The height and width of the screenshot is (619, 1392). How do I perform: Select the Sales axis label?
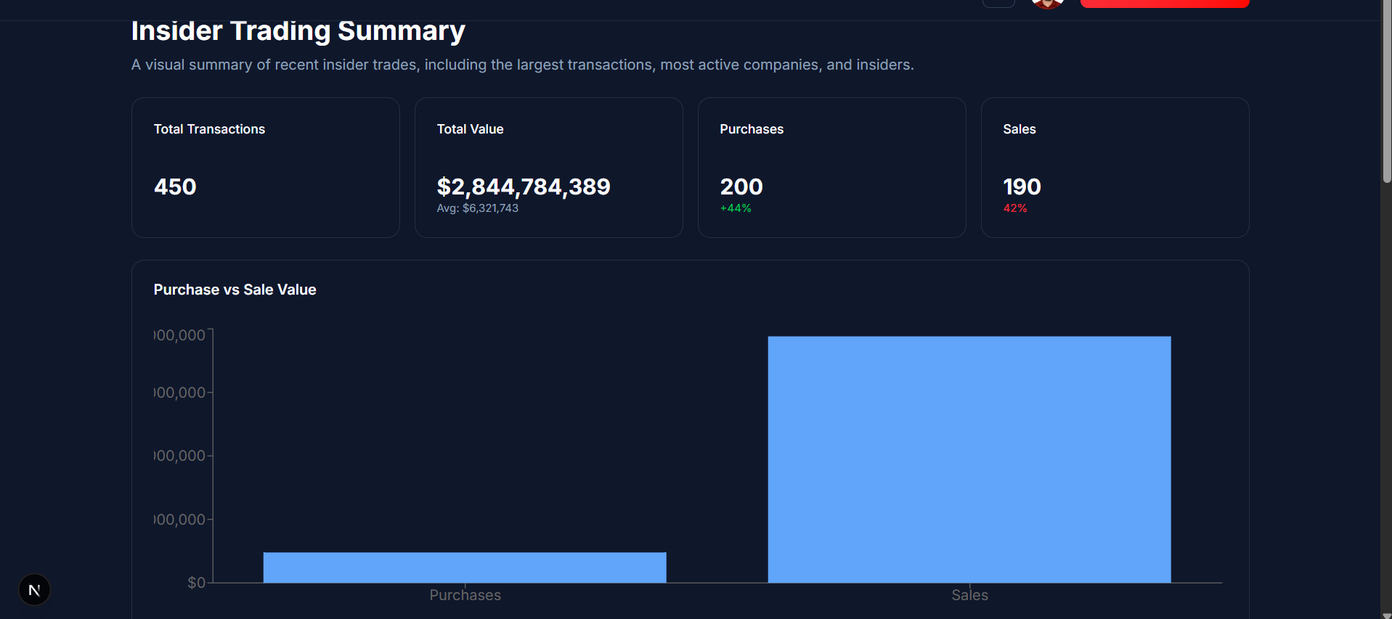tap(969, 594)
